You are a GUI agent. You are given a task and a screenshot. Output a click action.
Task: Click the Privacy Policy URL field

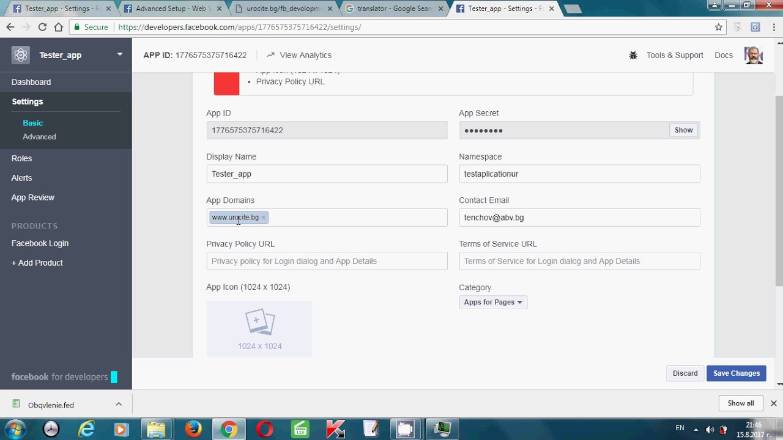tap(327, 261)
